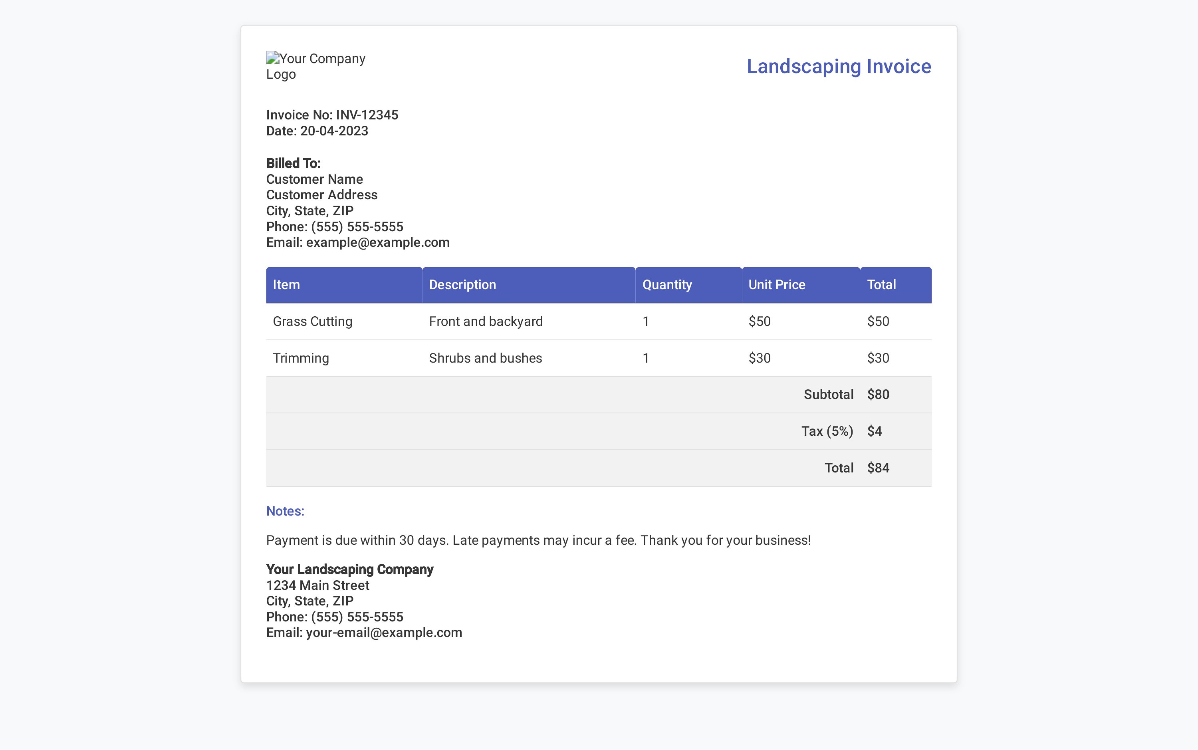Click the Notes: heading
1198x750 pixels.
[285, 512]
